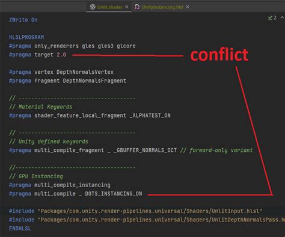Image resolution: width=285 pixels, height=237 pixels.
Task: Open the UnityInstancing.hlsl tab
Action: coord(162,7)
